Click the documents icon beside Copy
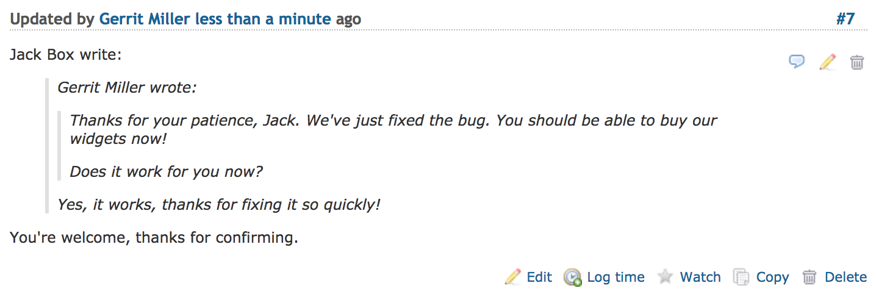This screenshot has height=294, width=876. point(741,277)
